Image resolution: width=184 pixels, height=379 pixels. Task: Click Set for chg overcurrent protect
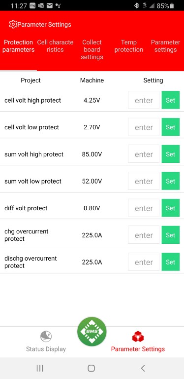pos(171,235)
